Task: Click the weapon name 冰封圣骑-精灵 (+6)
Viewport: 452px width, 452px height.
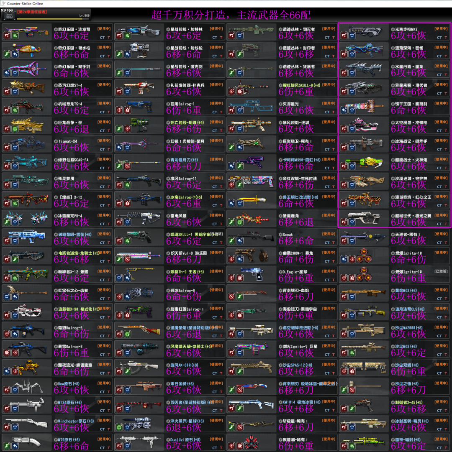Action: pos(412,421)
